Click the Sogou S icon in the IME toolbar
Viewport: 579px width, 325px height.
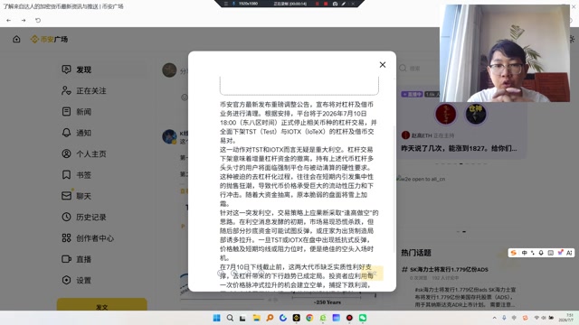[x=514, y=253]
